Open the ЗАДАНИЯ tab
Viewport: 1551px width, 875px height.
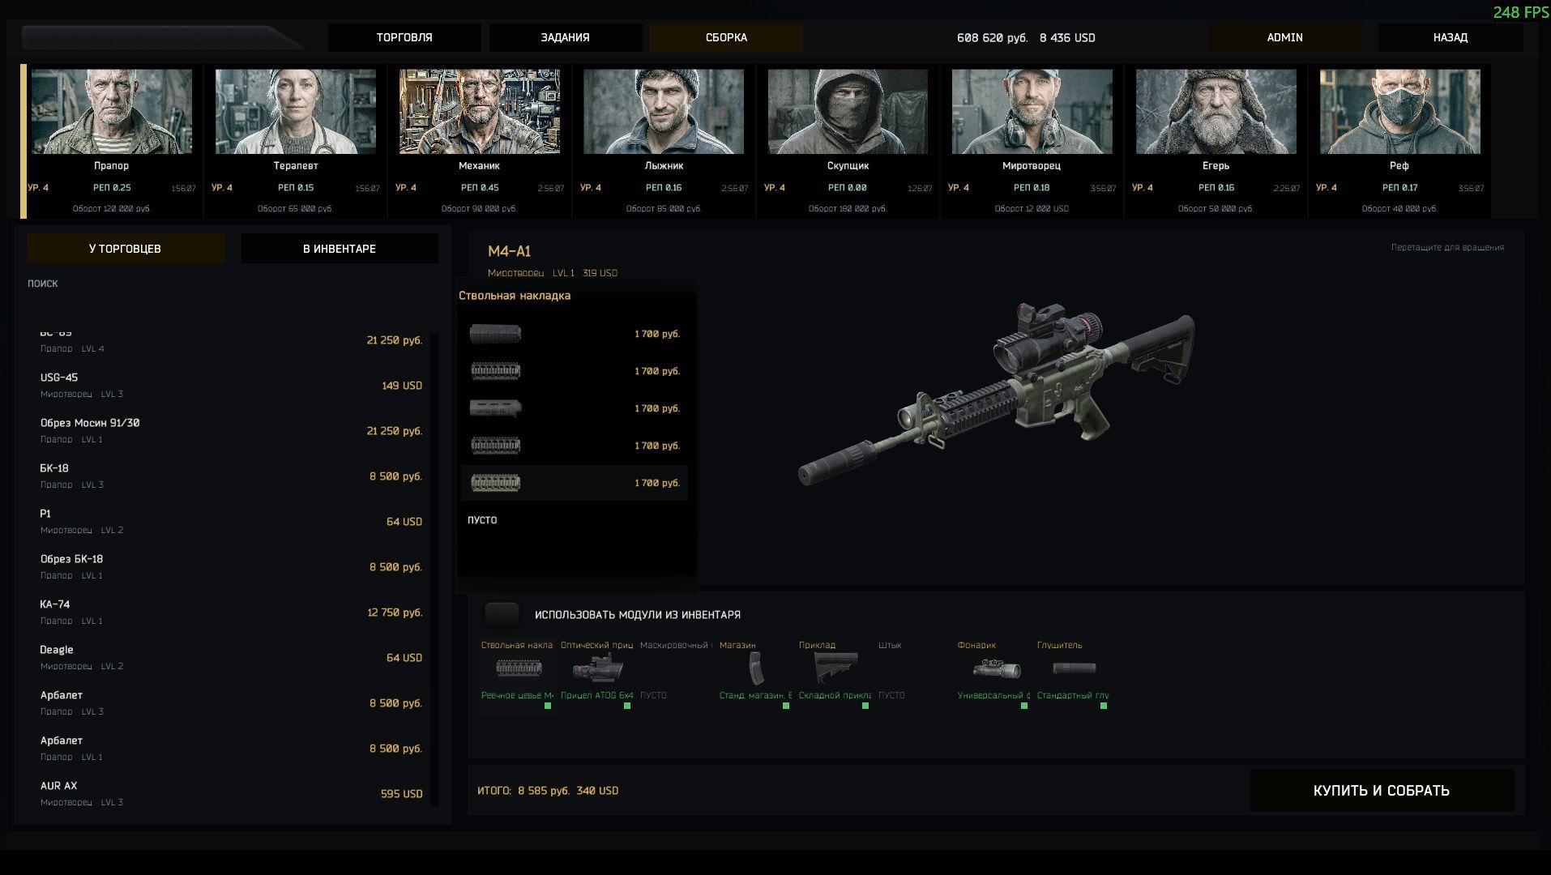pos(566,37)
